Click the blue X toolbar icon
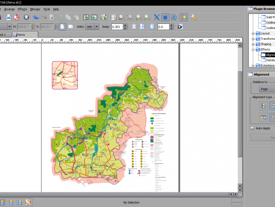 coord(157,17)
